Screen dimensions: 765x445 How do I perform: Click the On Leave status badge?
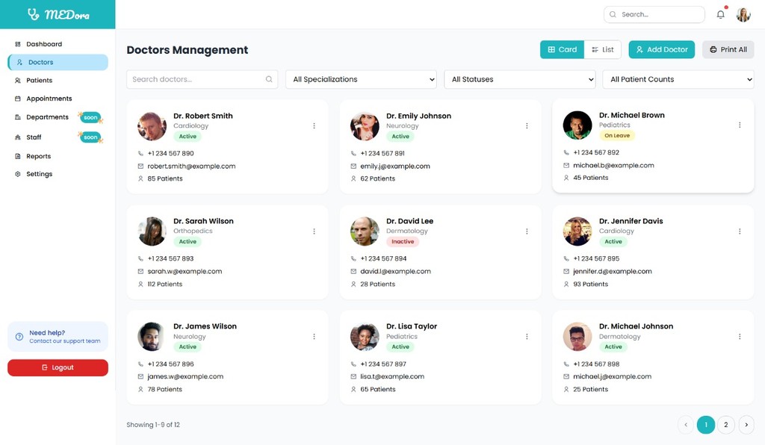[x=616, y=135]
